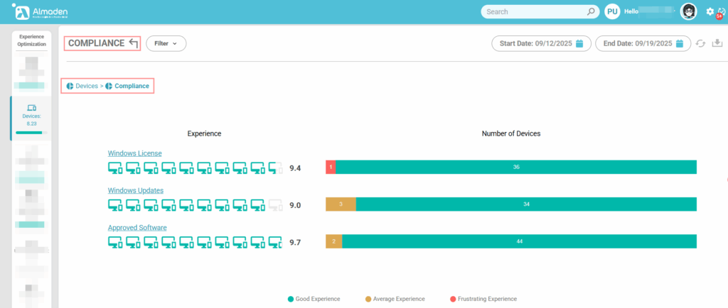Click into the Search input field
The height and width of the screenshot is (308, 728).
[533, 12]
